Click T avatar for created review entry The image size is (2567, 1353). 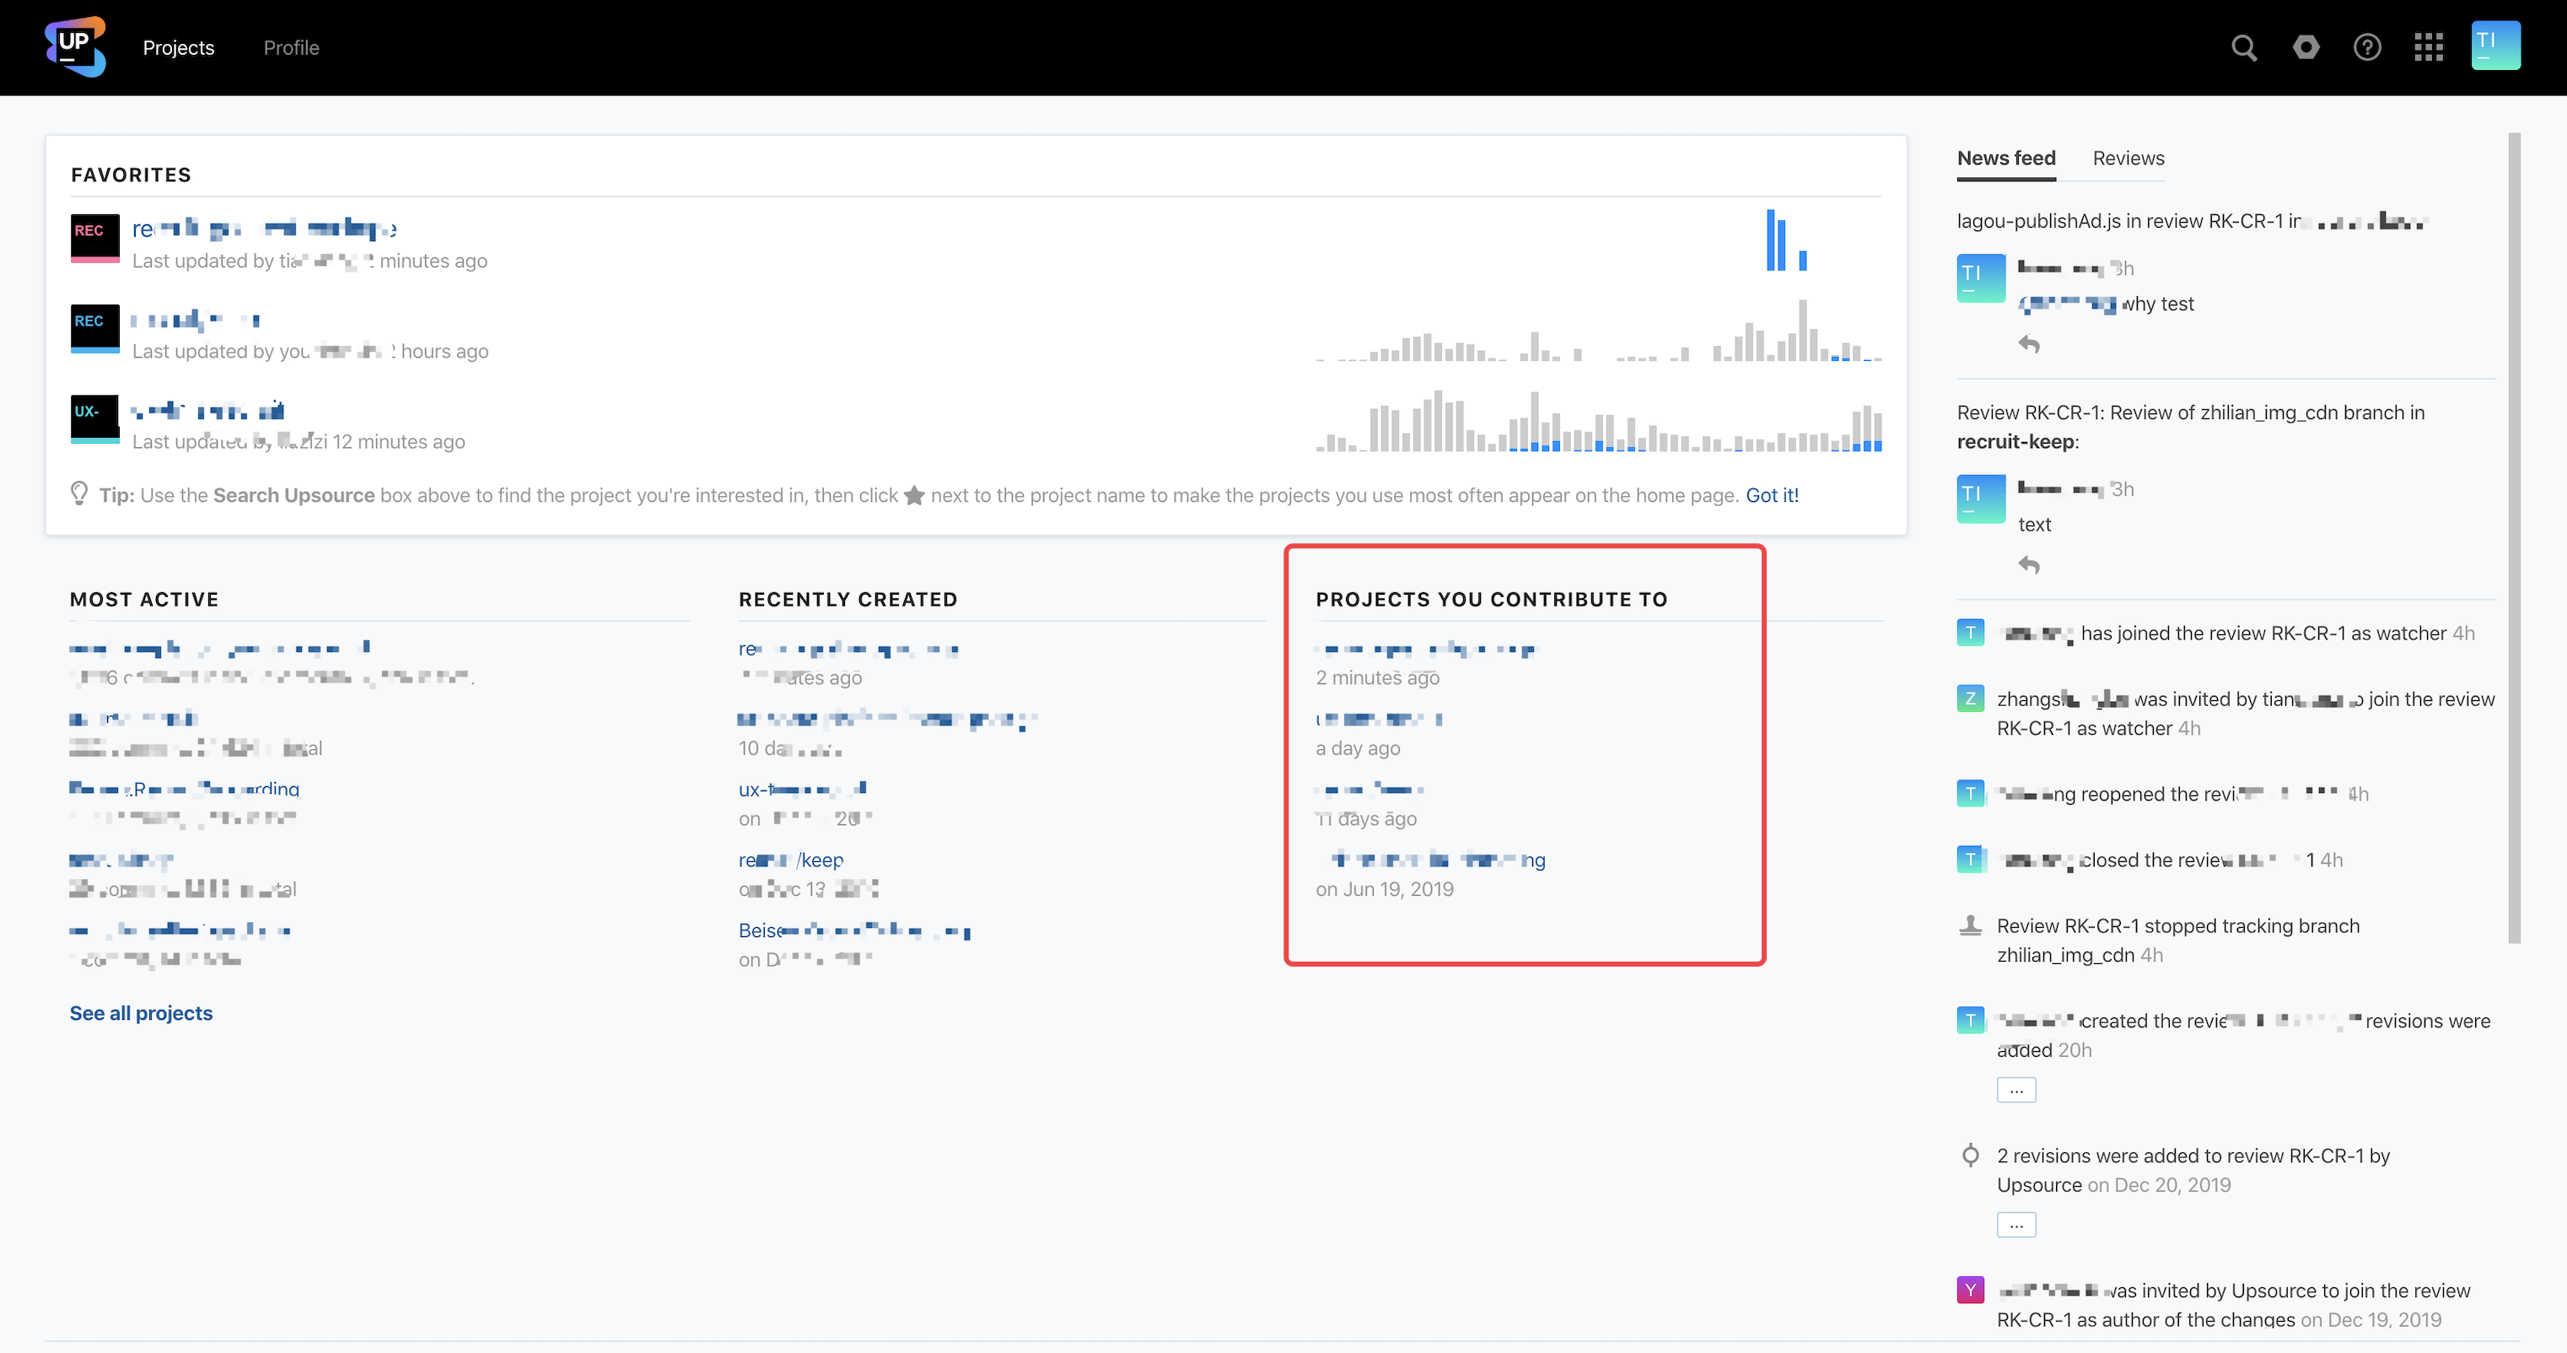[x=1970, y=1020]
